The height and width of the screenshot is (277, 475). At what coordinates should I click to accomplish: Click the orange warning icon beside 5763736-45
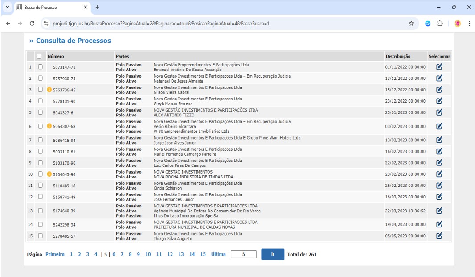tap(49, 90)
